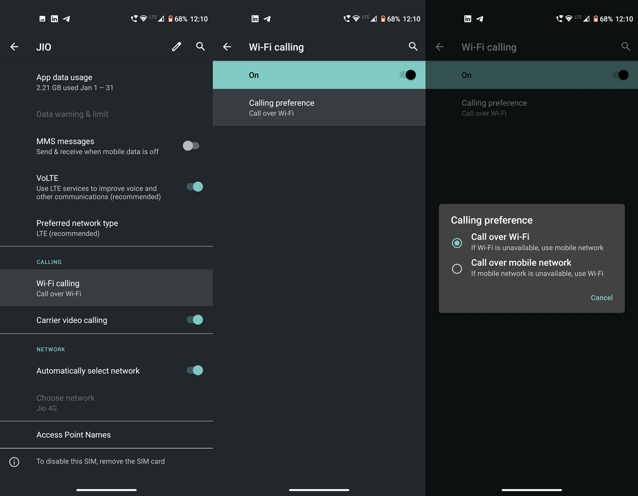The image size is (638, 496).
Task: Tap the JIO screen title
Action: [x=44, y=47]
